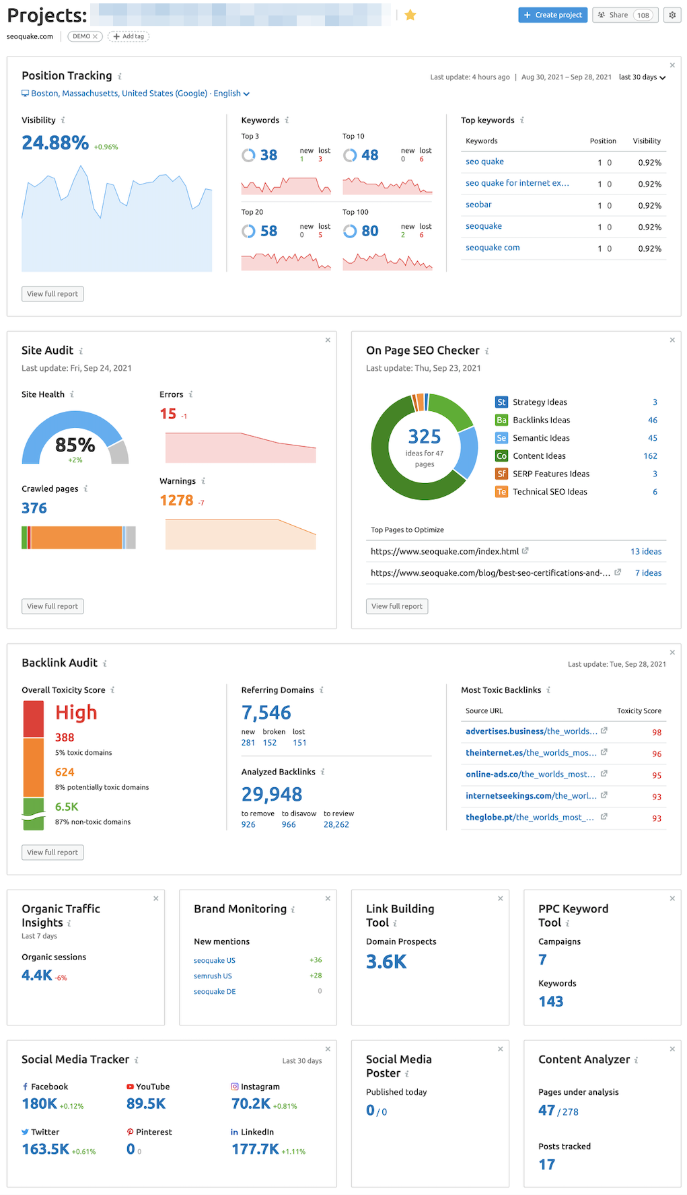Click the yellow favorite star icon
The height and width of the screenshot is (1195, 687).
point(410,15)
